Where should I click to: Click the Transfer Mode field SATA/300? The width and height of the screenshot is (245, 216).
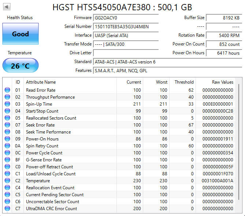click(126, 44)
